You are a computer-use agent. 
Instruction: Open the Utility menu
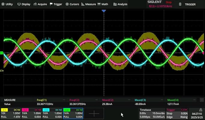(7, 4)
